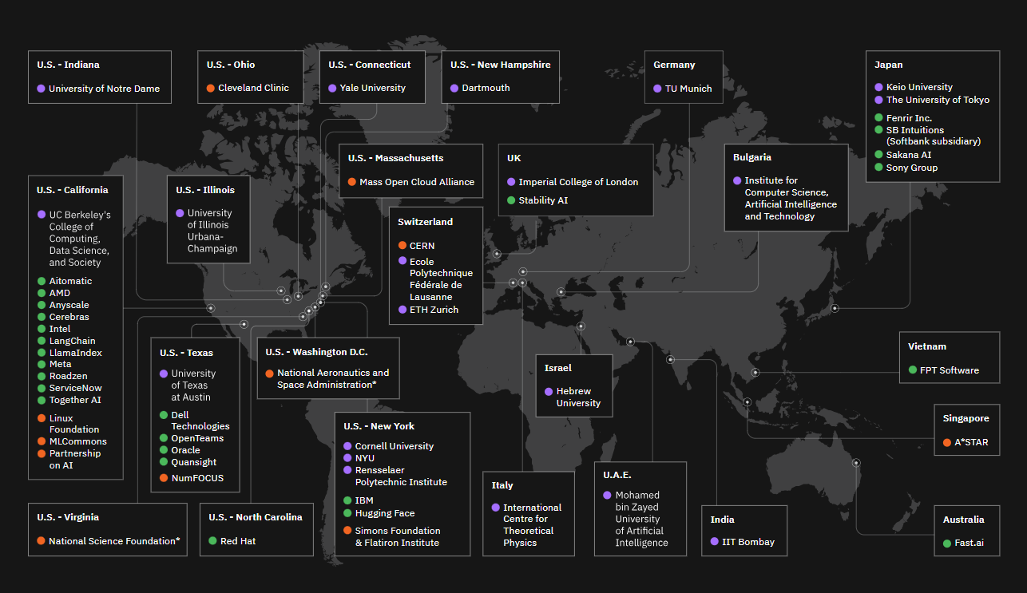
Task: Click 'Mass Open Cloud Alliance' label
Action: tap(417, 182)
